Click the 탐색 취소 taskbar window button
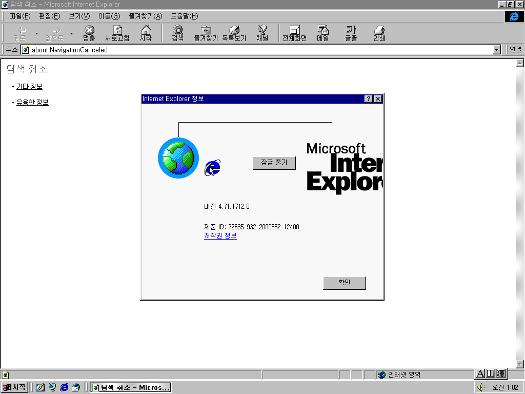Viewport: 525px width, 394px height. [x=131, y=387]
